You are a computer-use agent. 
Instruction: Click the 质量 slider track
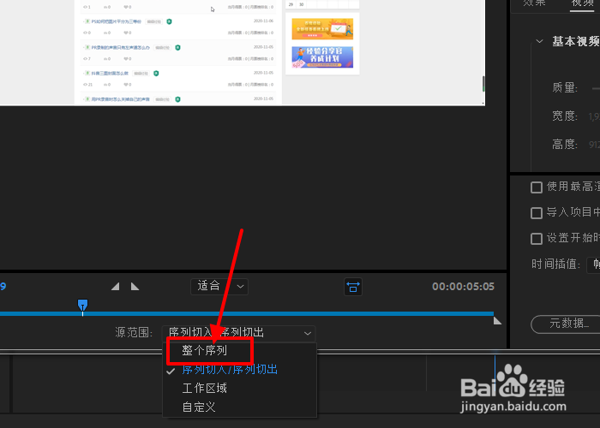coord(596,88)
